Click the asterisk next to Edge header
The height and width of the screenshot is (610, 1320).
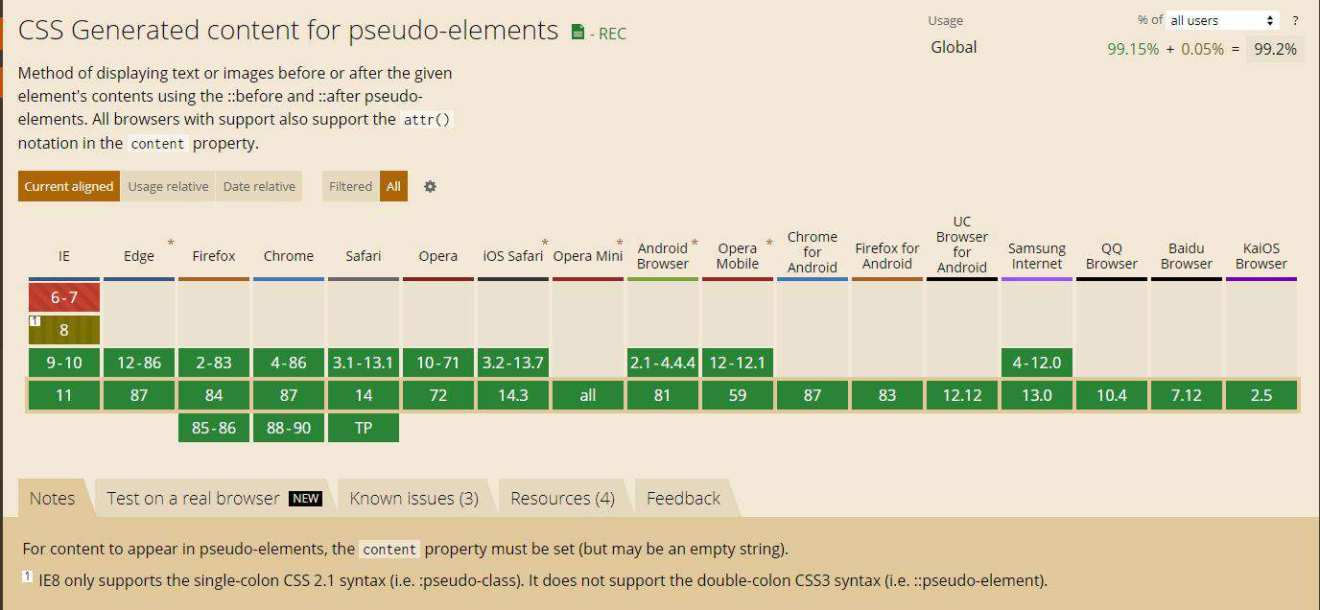171,244
